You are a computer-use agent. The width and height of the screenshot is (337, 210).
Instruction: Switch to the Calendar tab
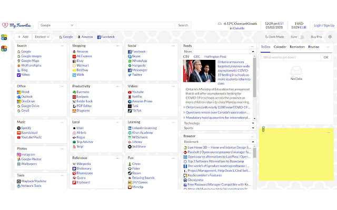280,47
